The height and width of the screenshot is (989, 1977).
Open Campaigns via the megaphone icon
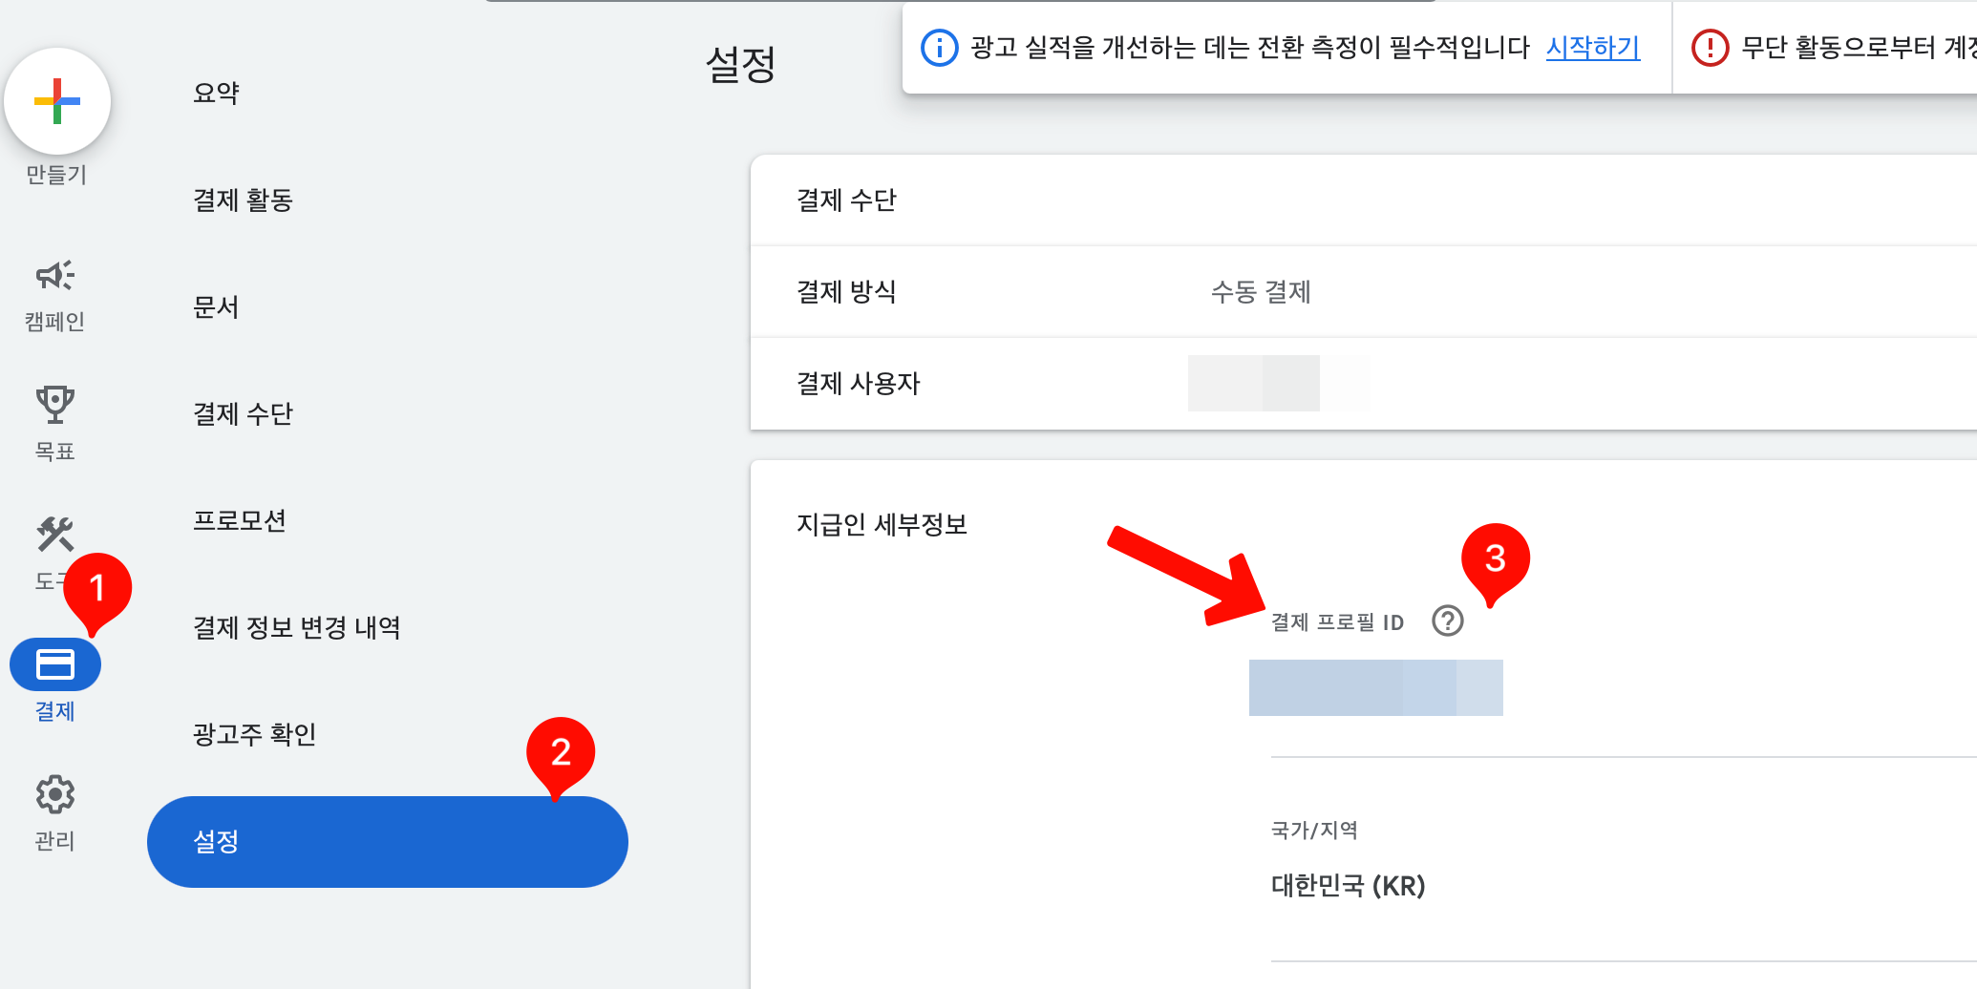pos(55,276)
